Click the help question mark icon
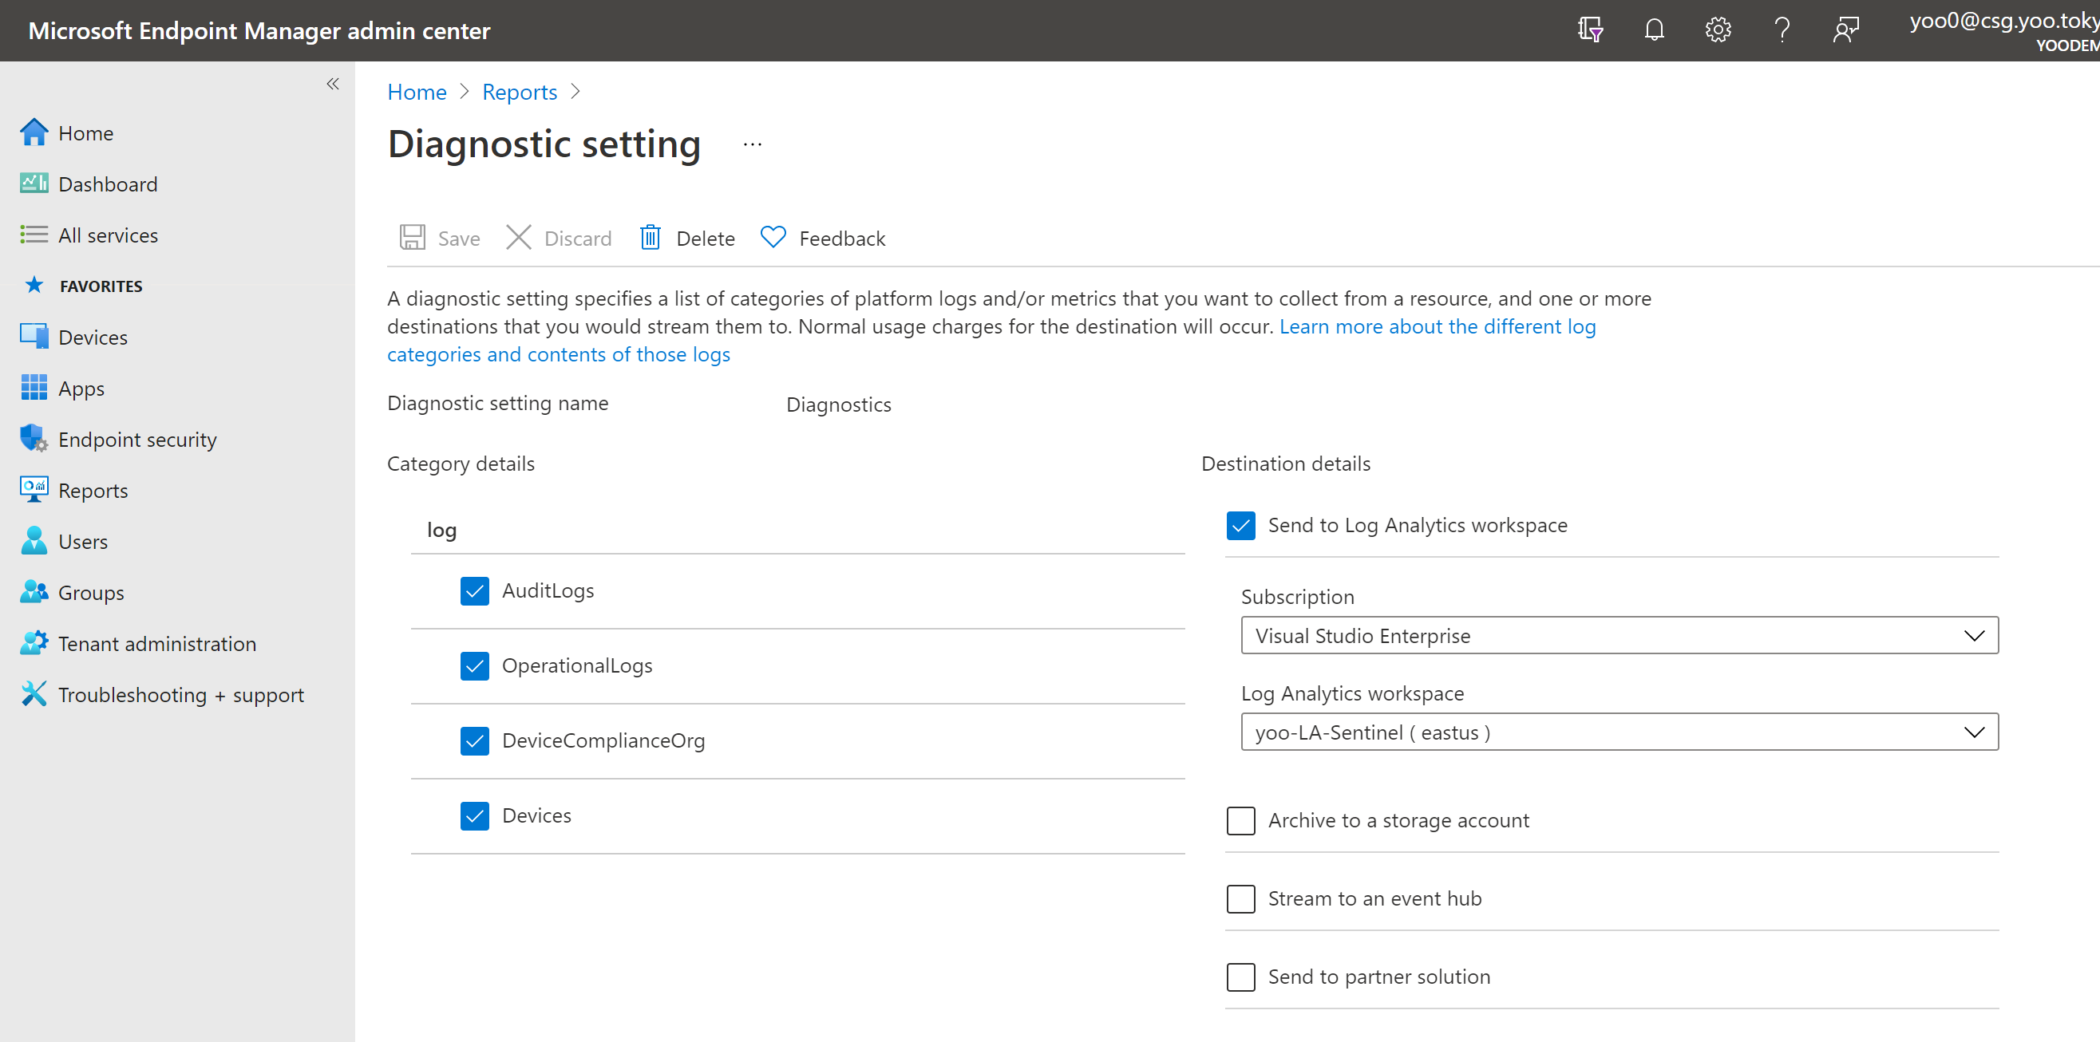The height and width of the screenshot is (1042, 2100). pos(1782,30)
